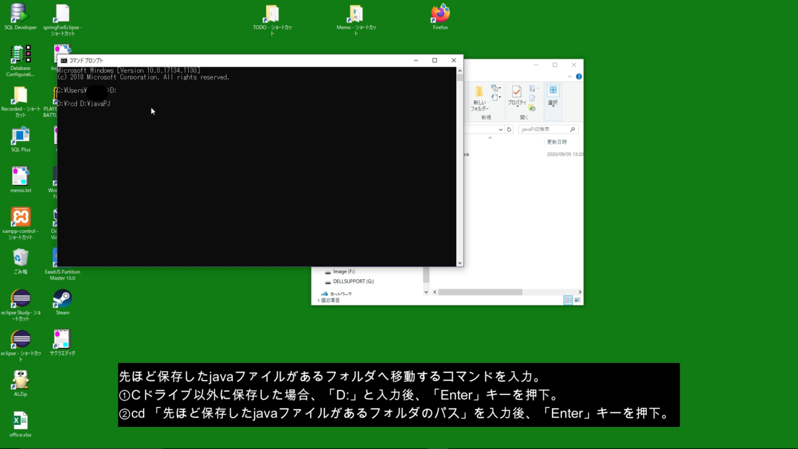
Task: Open ALZip from the desktop
Action: click(20, 379)
